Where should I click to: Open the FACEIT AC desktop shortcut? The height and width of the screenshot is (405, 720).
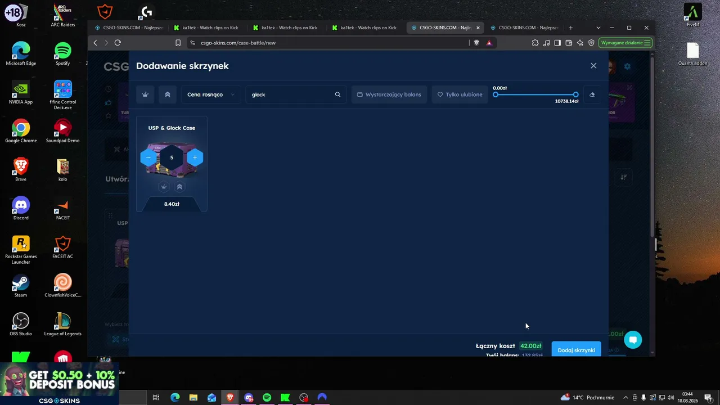point(62,247)
